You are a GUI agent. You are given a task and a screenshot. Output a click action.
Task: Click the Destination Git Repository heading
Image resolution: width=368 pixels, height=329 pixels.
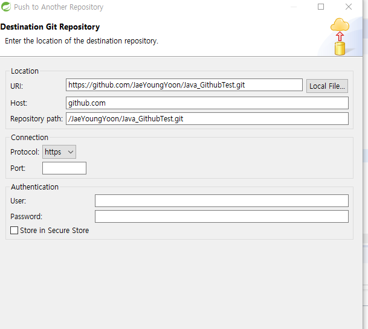(x=50, y=27)
